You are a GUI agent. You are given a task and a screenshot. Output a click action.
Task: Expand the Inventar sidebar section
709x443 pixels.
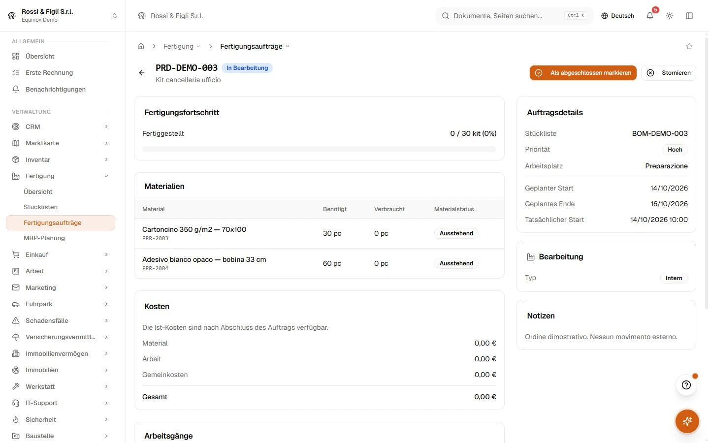pos(60,159)
